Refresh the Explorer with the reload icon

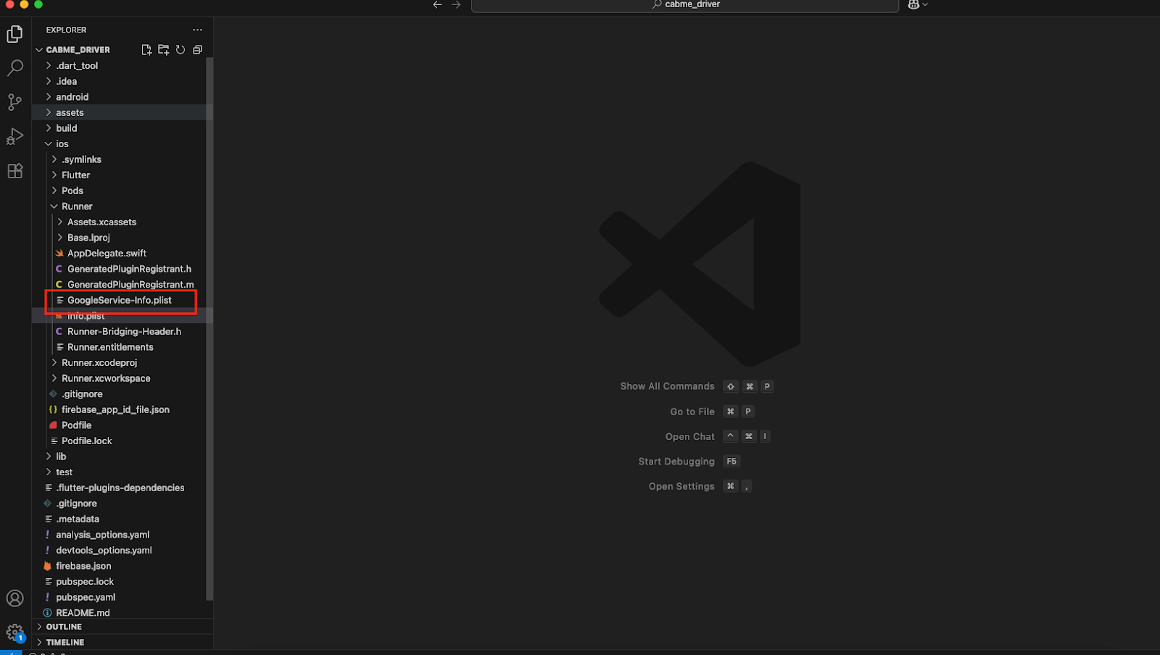point(181,50)
